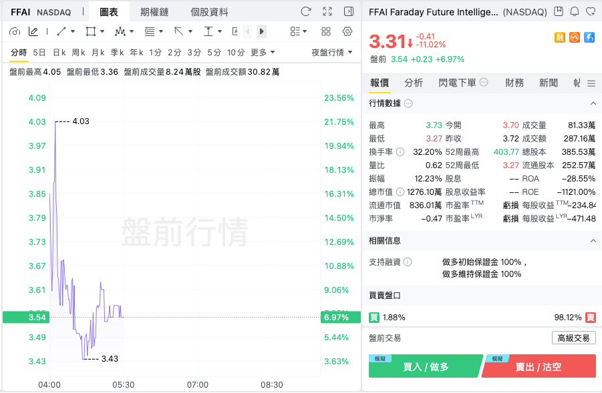
Task: Click info icon next to 換手率
Action: [400, 152]
